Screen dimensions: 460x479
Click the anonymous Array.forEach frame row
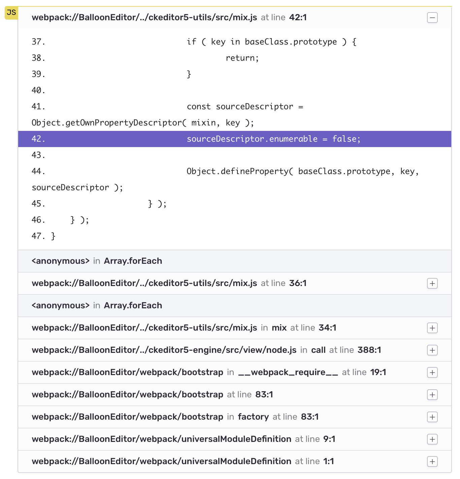[x=97, y=261]
